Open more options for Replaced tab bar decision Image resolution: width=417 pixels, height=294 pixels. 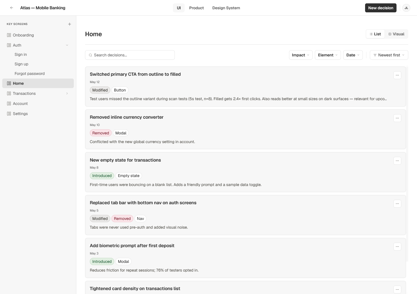[397, 204]
